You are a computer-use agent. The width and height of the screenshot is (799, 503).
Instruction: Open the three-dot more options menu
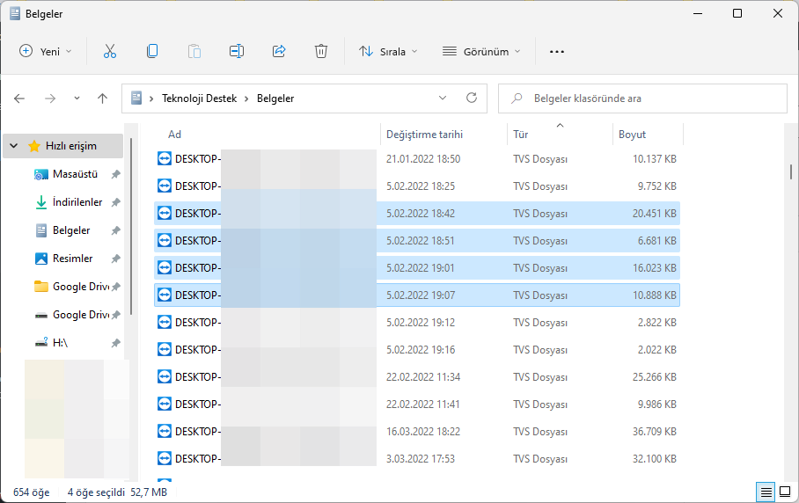pos(556,51)
